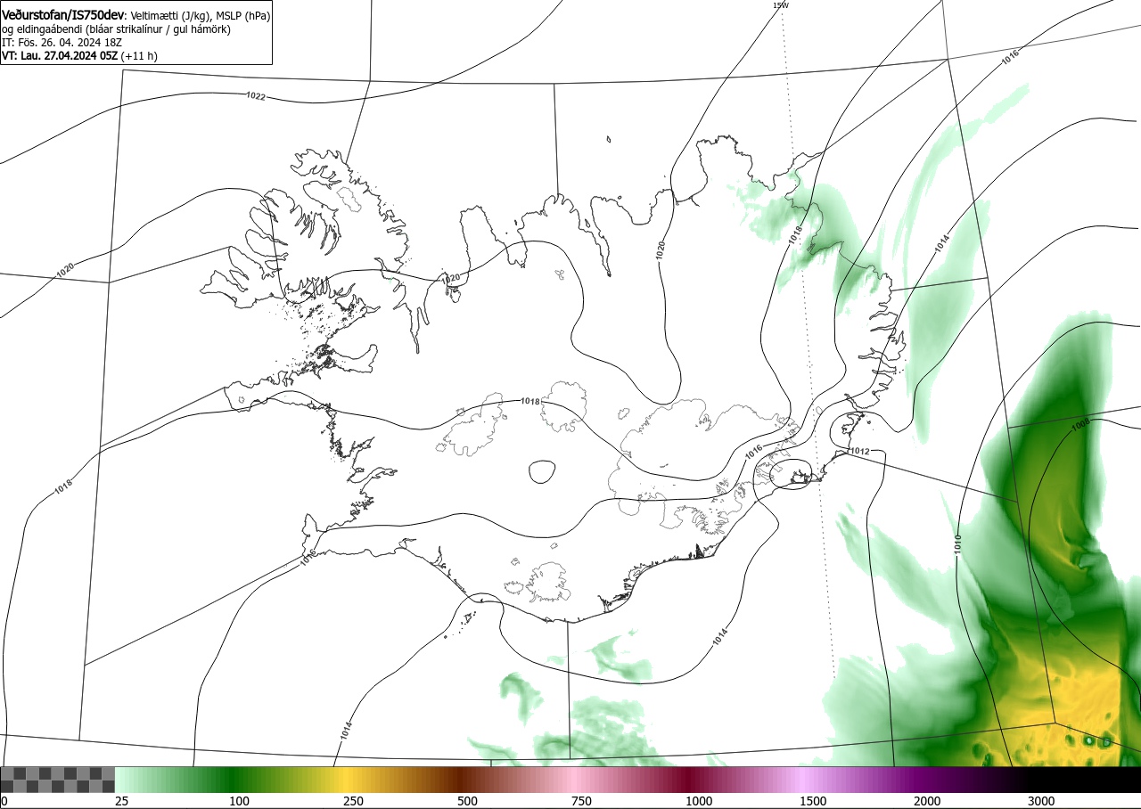Select the 'Veltimætti (J/kg), MSLP (hPa)' heading
Viewport: 1141px width, 809px height.
pyautogui.click(x=200, y=16)
